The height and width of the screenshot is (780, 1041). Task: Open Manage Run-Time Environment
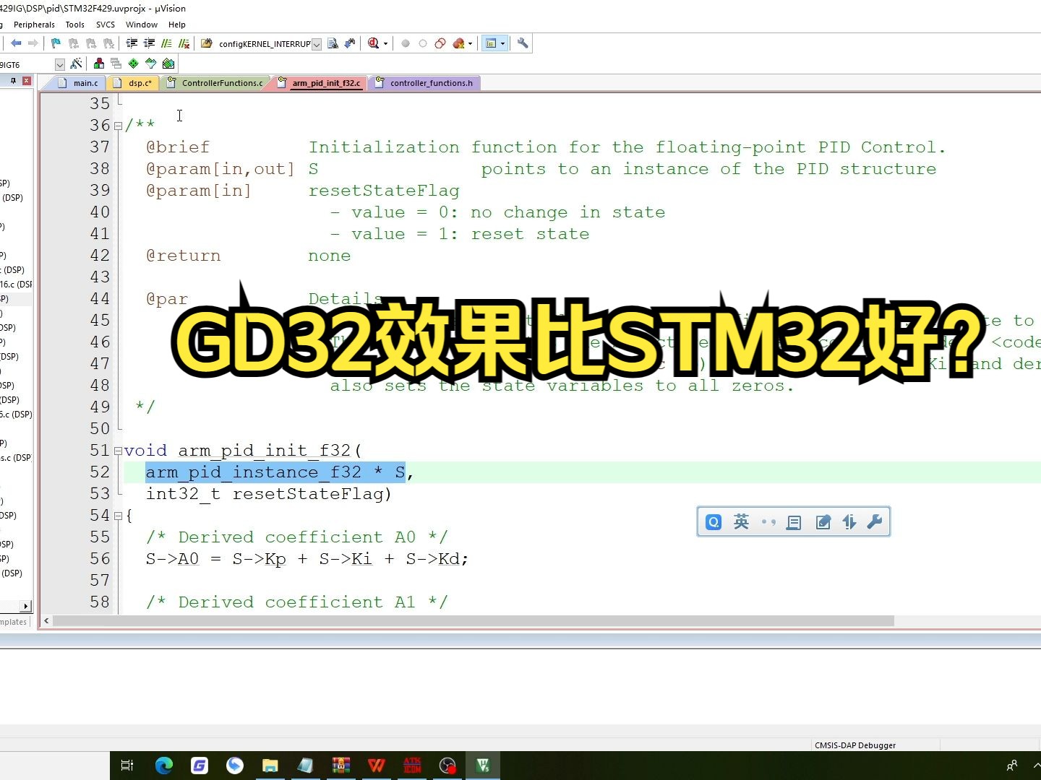tap(133, 64)
